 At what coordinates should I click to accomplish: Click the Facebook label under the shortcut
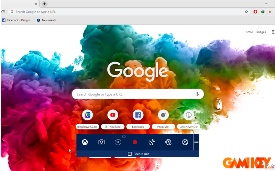[138, 127]
